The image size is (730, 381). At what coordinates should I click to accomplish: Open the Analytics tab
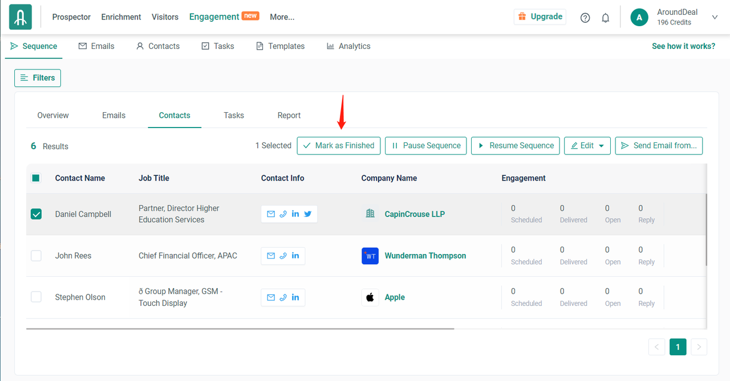pyautogui.click(x=348, y=46)
